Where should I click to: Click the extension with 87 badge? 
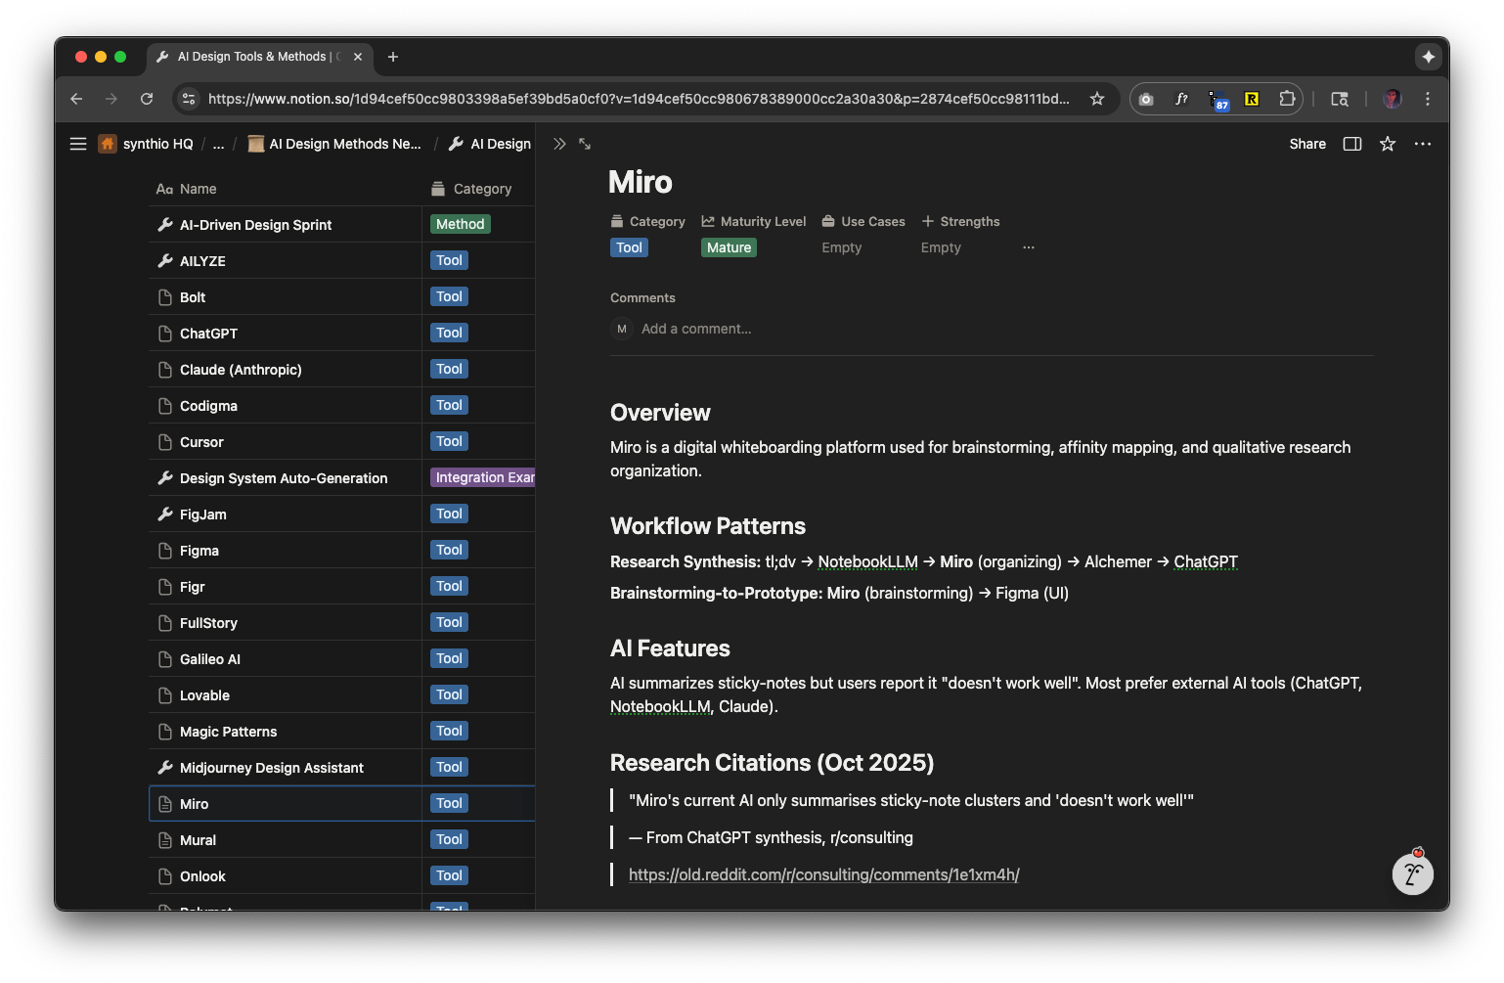tap(1217, 100)
